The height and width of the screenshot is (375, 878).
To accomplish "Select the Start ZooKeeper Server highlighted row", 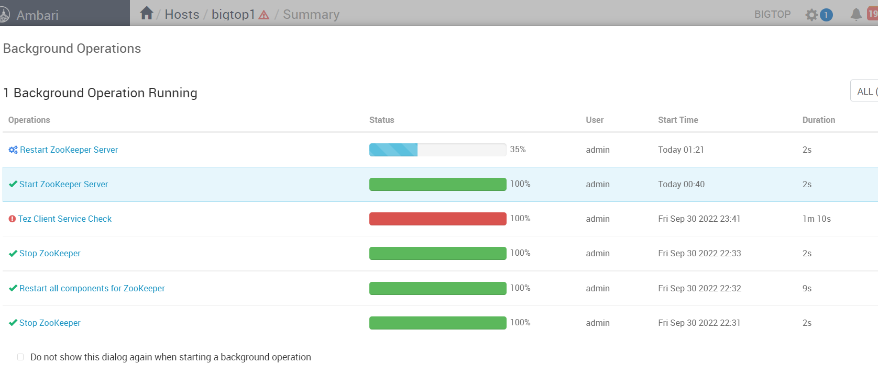I will [x=440, y=184].
